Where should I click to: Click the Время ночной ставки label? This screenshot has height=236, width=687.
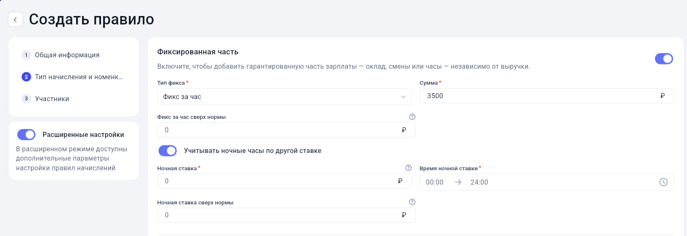[x=449, y=168]
